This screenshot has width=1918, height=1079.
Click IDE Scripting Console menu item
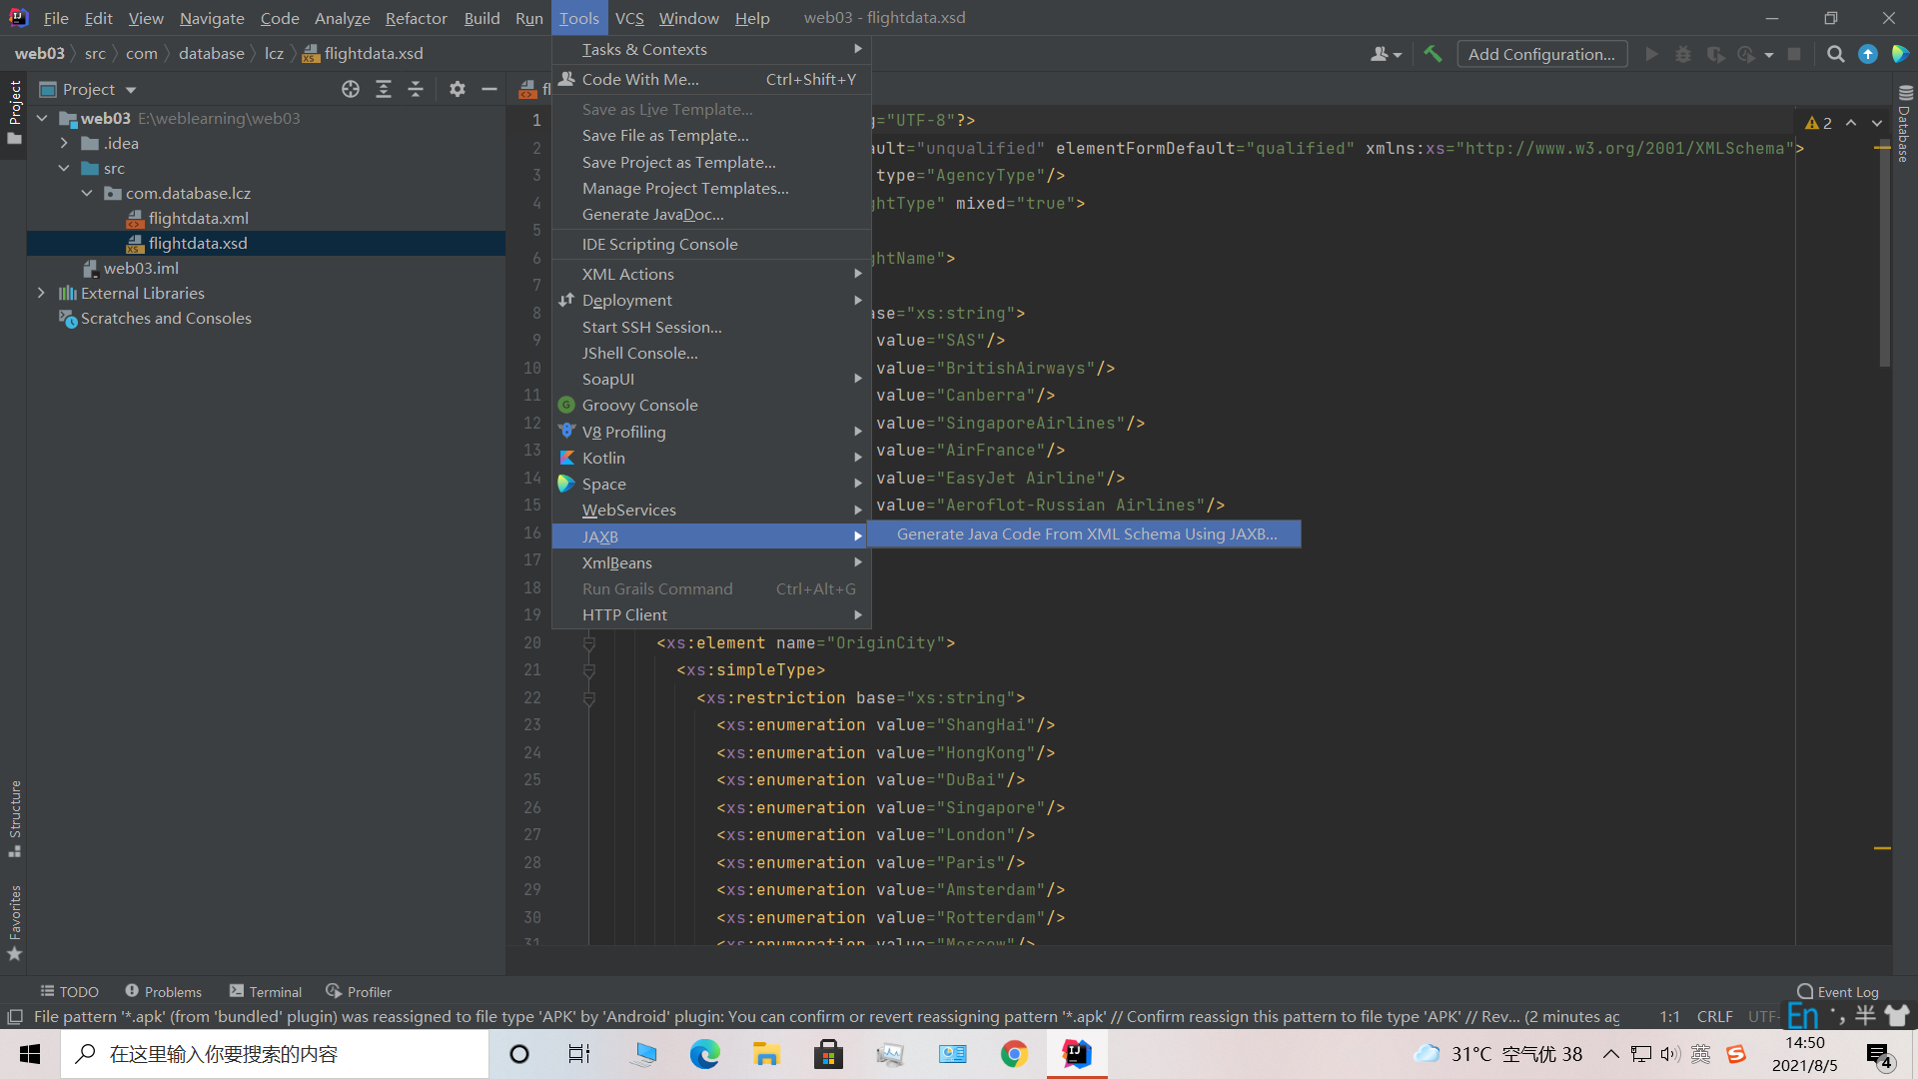(x=711, y=245)
